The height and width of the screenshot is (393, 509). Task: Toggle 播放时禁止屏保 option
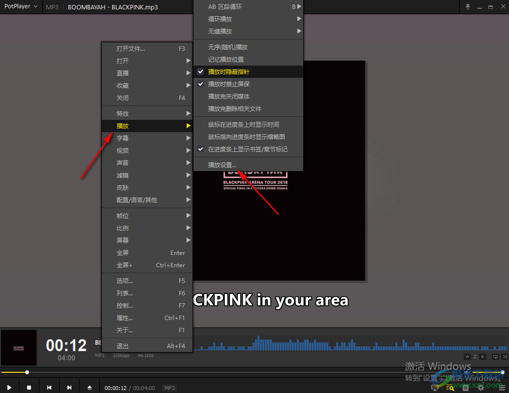pos(248,84)
